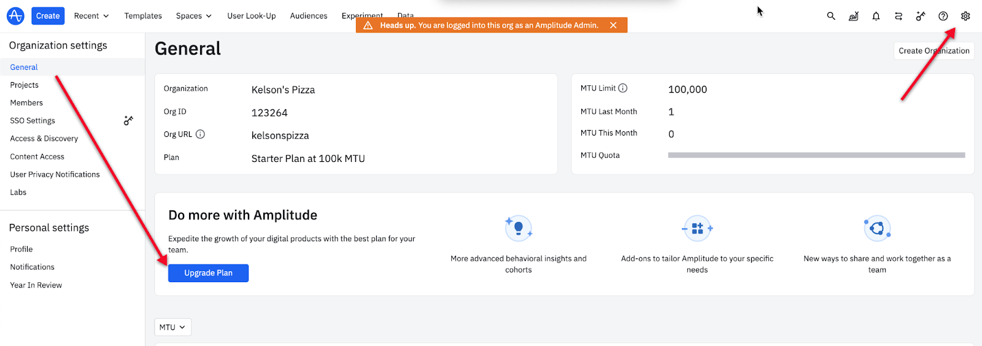Click the add-ons puzzle grid icon
The height and width of the screenshot is (346, 982).
click(697, 228)
